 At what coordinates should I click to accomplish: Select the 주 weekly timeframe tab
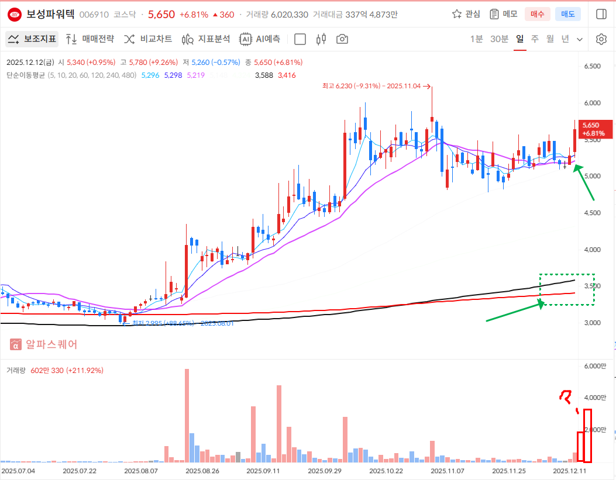pyautogui.click(x=535, y=39)
